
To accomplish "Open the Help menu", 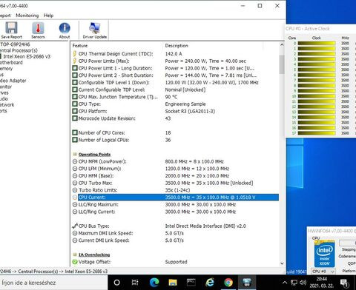I will 48,16.
